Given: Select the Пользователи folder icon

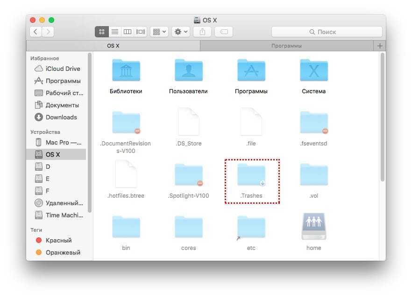Looking at the screenshot, I should pyautogui.click(x=189, y=70).
